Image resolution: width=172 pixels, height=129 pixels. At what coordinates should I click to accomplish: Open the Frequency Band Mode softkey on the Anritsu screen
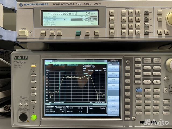(x=113, y=111)
